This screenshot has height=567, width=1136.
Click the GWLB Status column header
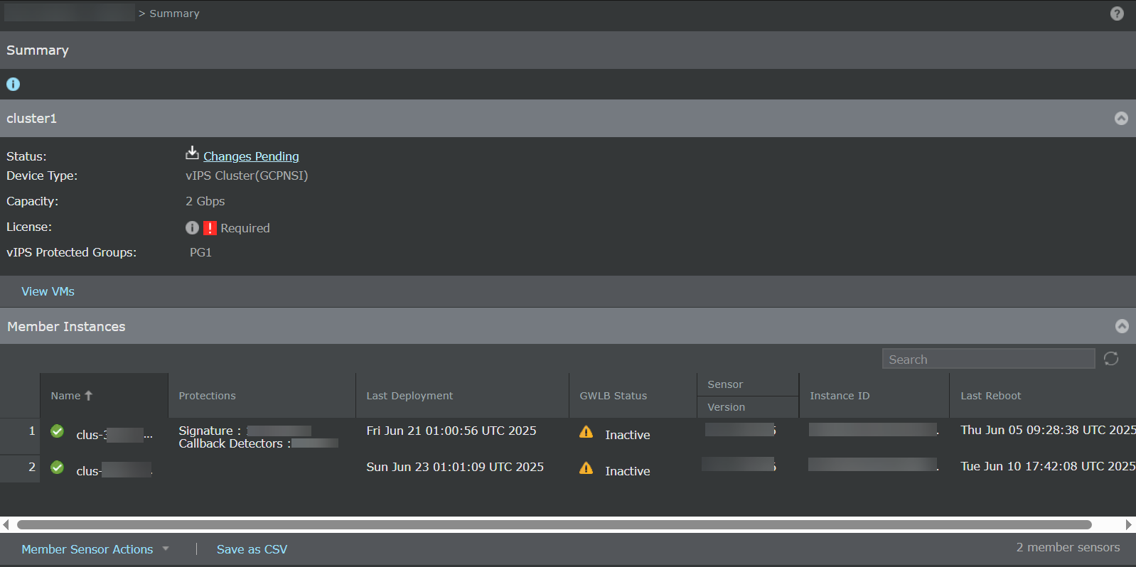(x=633, y=396)
